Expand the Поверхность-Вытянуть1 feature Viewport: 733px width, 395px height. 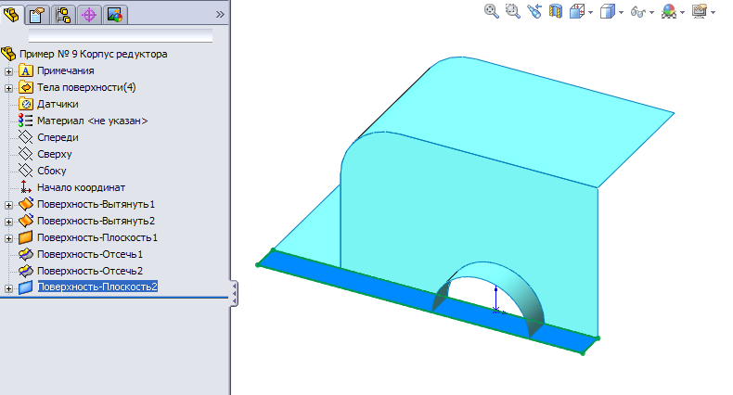tap(8, 205)
